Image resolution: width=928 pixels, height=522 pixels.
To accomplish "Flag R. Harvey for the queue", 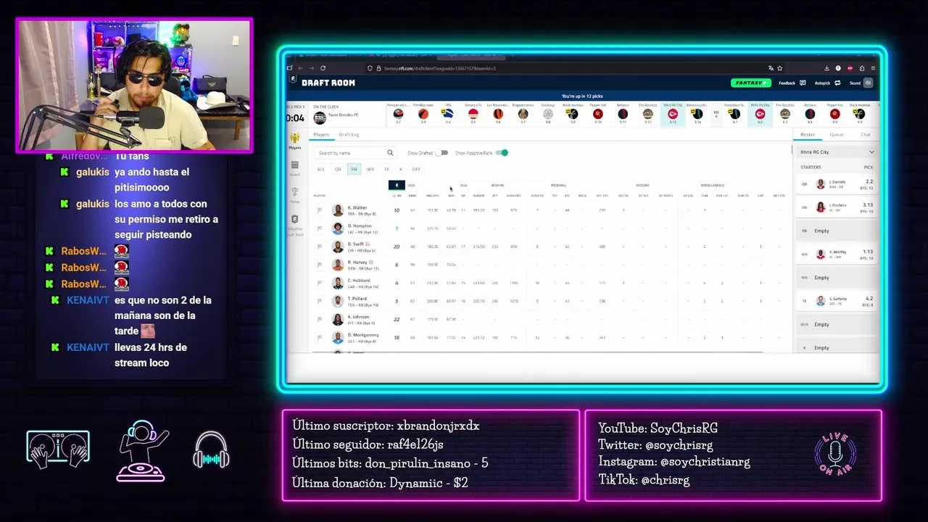I will 320,265.
